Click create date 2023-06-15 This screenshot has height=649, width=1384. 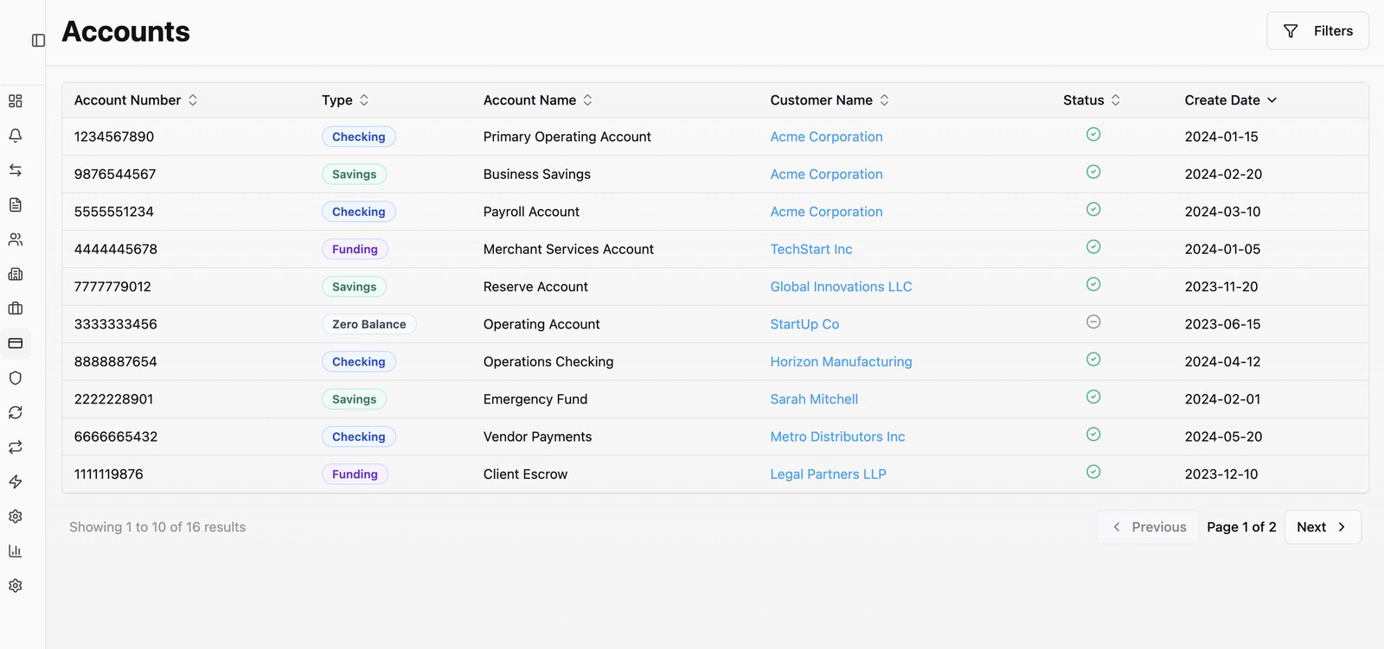(x=1222, y=324)
